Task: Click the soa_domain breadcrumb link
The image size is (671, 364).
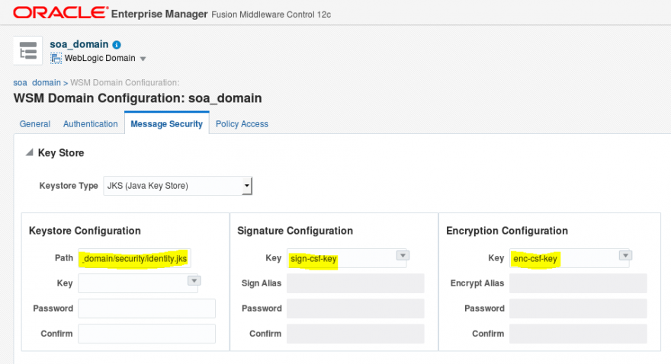Action: click(x=37, y=82)
